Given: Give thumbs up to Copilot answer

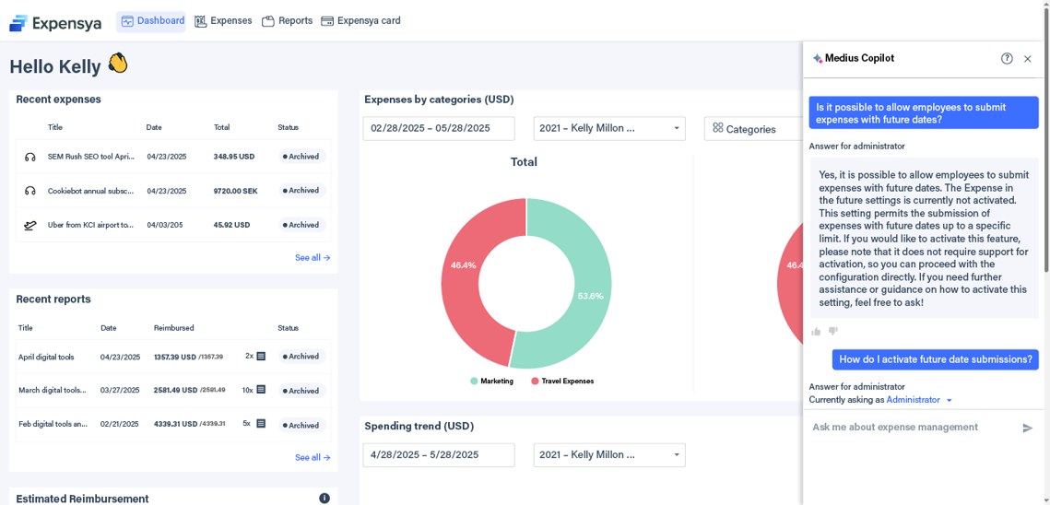Looking at the screenshot, I should click(816, 331).
